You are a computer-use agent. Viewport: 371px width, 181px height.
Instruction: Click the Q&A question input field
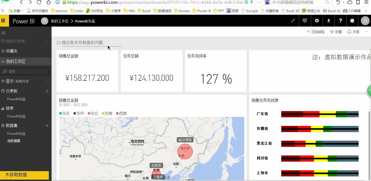tap(91, 42)
